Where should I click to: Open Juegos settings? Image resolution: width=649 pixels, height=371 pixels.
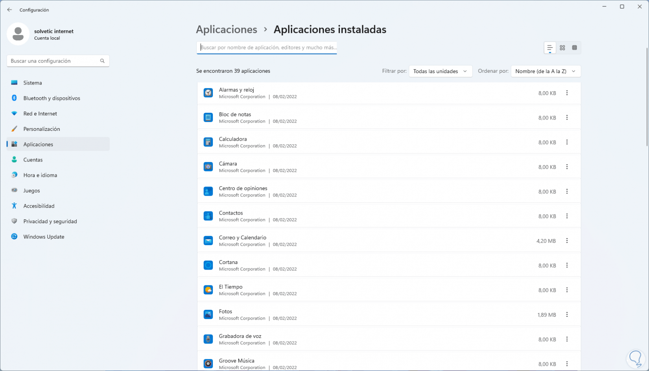58,191
